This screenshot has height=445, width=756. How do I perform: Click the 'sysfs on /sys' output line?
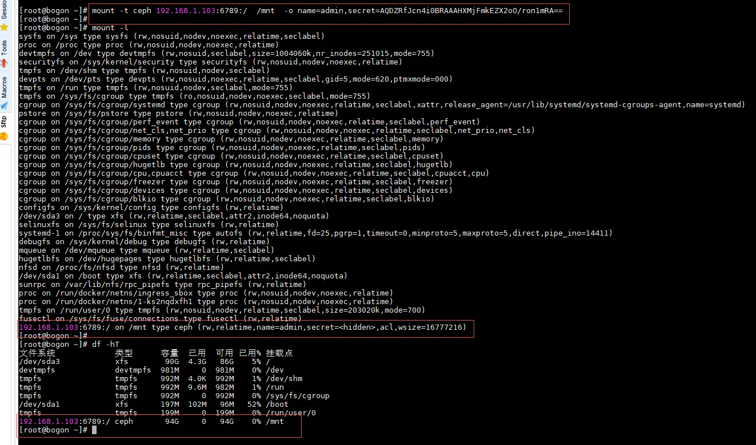point(171,37)
